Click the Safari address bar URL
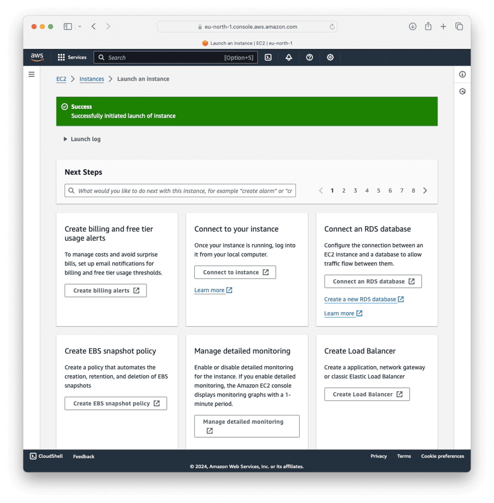Viewport: 494px width, 503px height. pos(251,27)
